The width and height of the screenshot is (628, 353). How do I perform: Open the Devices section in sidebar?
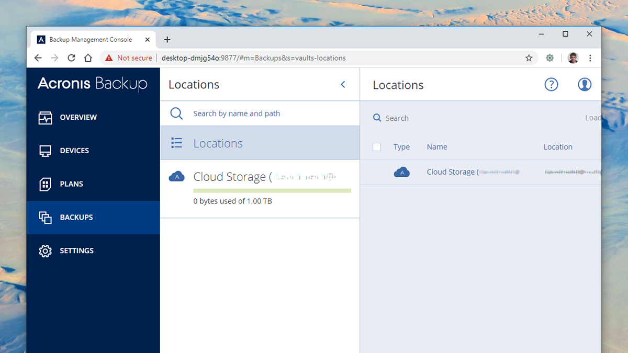pyautogui.click(x=93, y=151)
